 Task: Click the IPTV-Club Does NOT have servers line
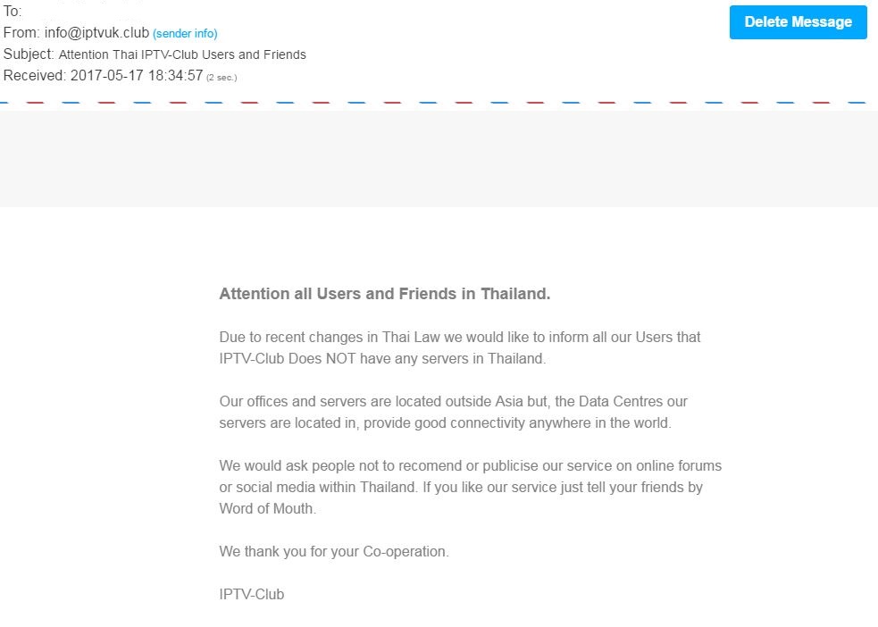(x=382, y=358)
